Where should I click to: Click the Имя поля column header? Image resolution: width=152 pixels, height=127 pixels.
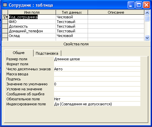click(x=32, y=12)
